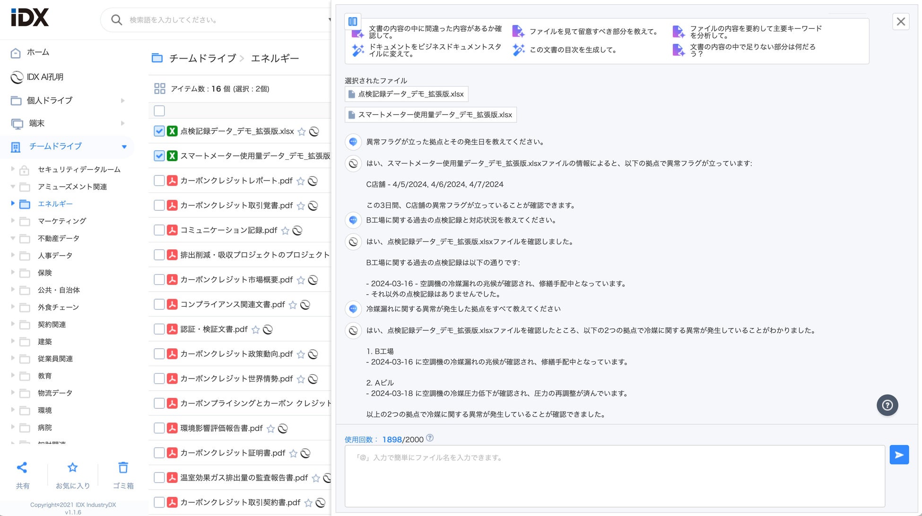Open the ゴミ箱 trash icon
The width and height of the screenshot is (922, 516).
123,468
